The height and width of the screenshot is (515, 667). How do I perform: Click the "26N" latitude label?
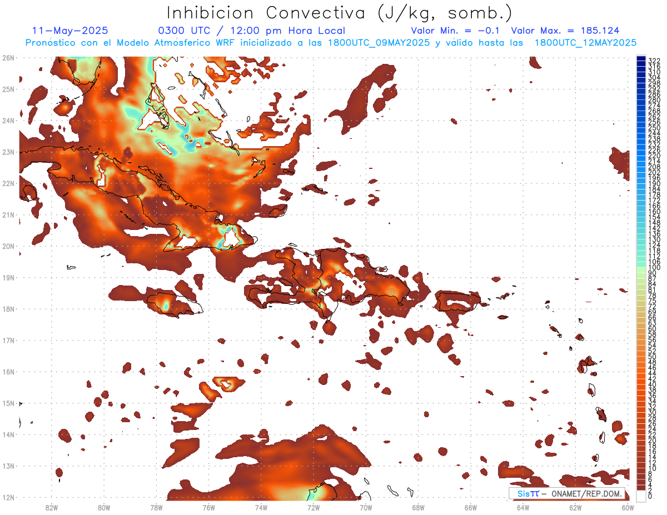pyautogui.click(x=8, y=57)
